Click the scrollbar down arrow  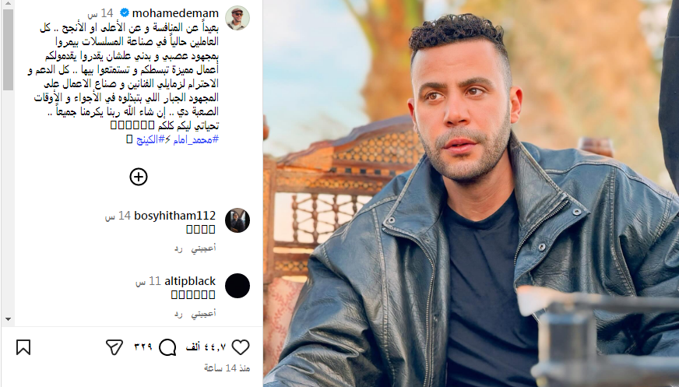click(x=8, y=319)
